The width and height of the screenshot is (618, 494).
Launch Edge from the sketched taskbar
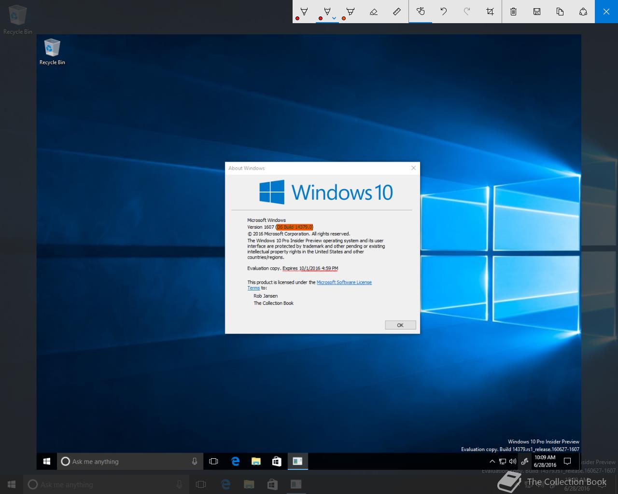235,462
